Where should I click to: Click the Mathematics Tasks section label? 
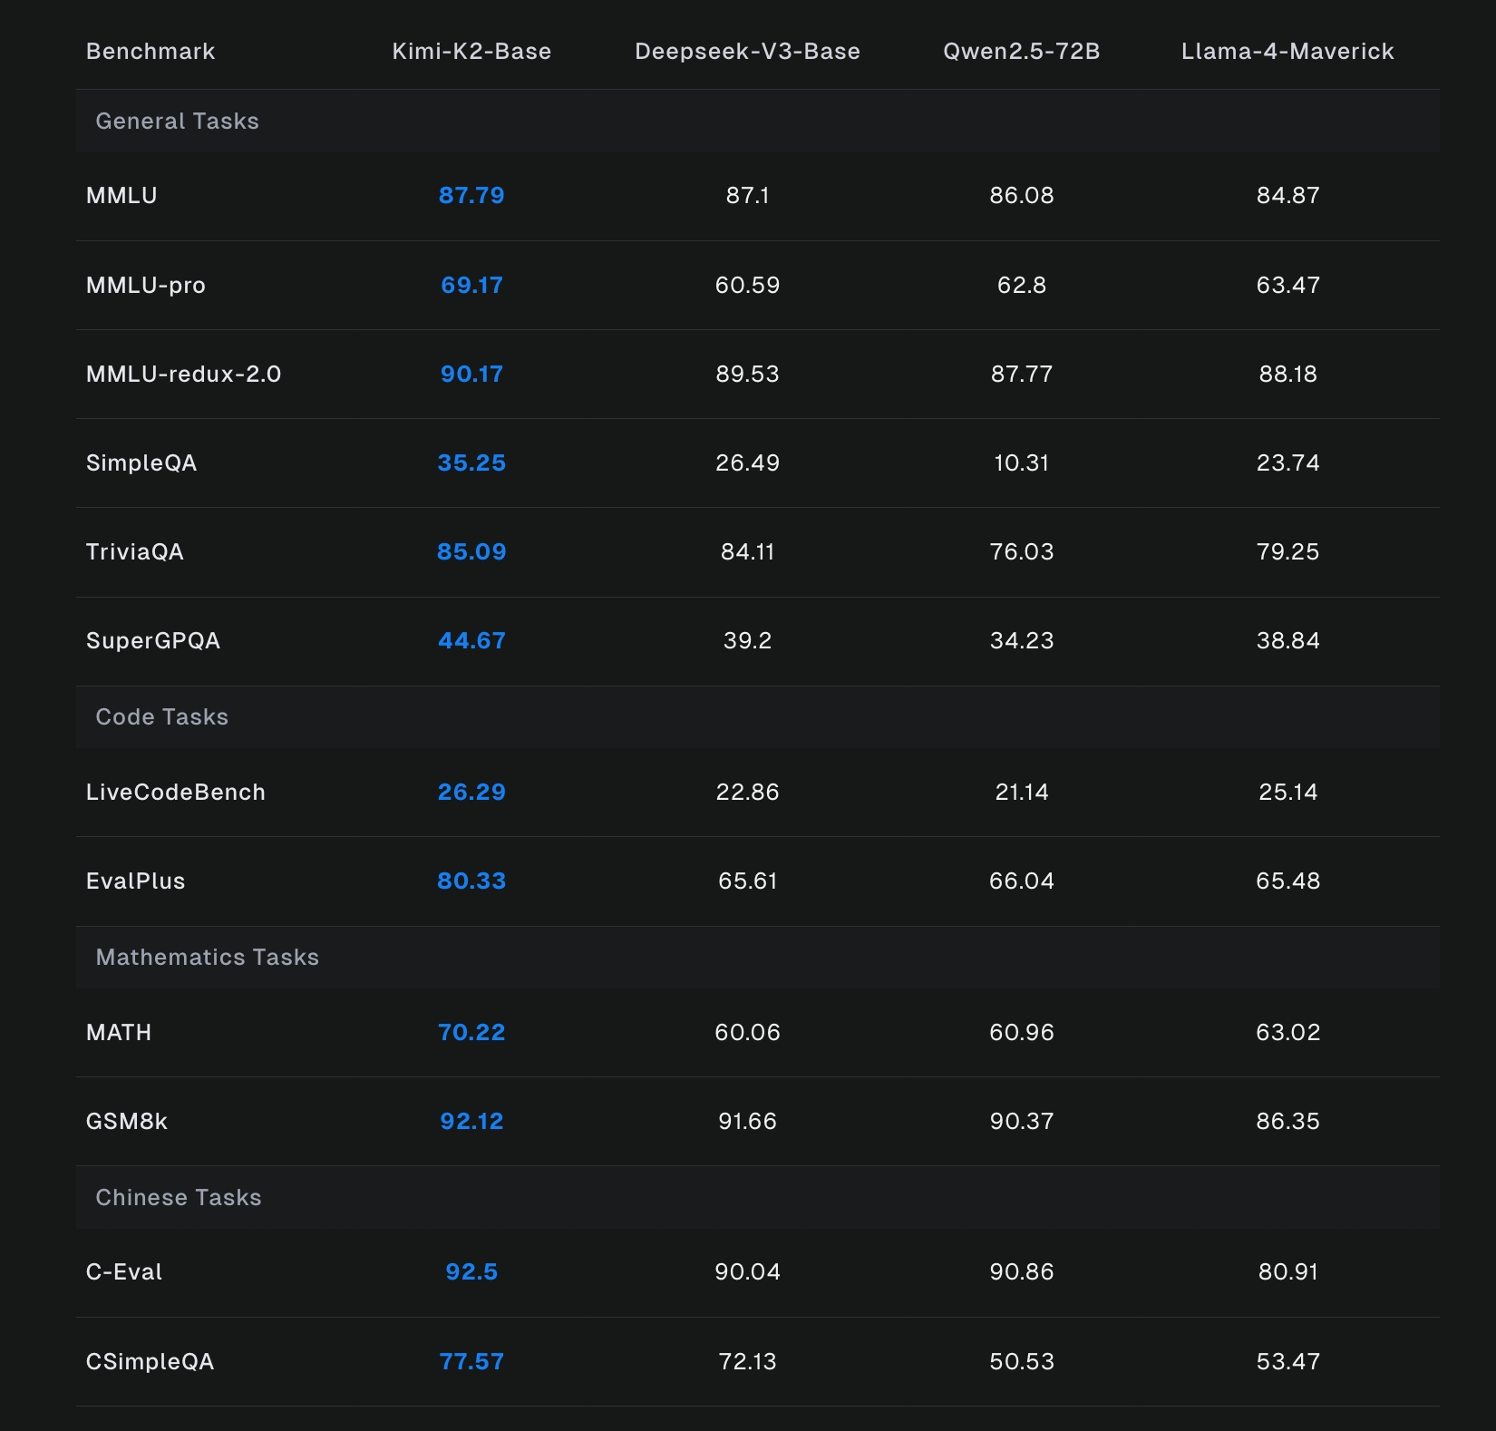pos(207,958)
